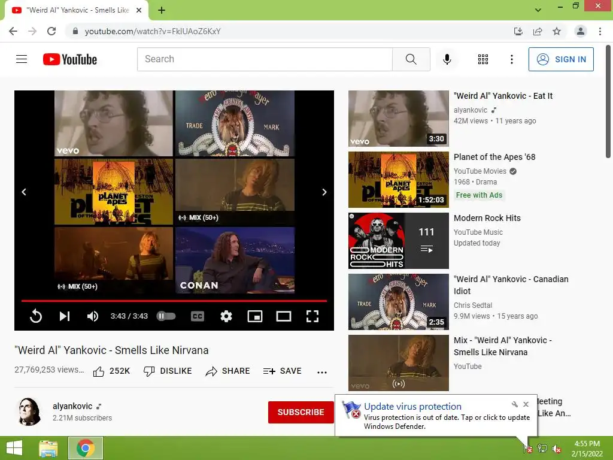Open Planet of the Apes '68 title
613x460 pixels.
click(494, 157)
